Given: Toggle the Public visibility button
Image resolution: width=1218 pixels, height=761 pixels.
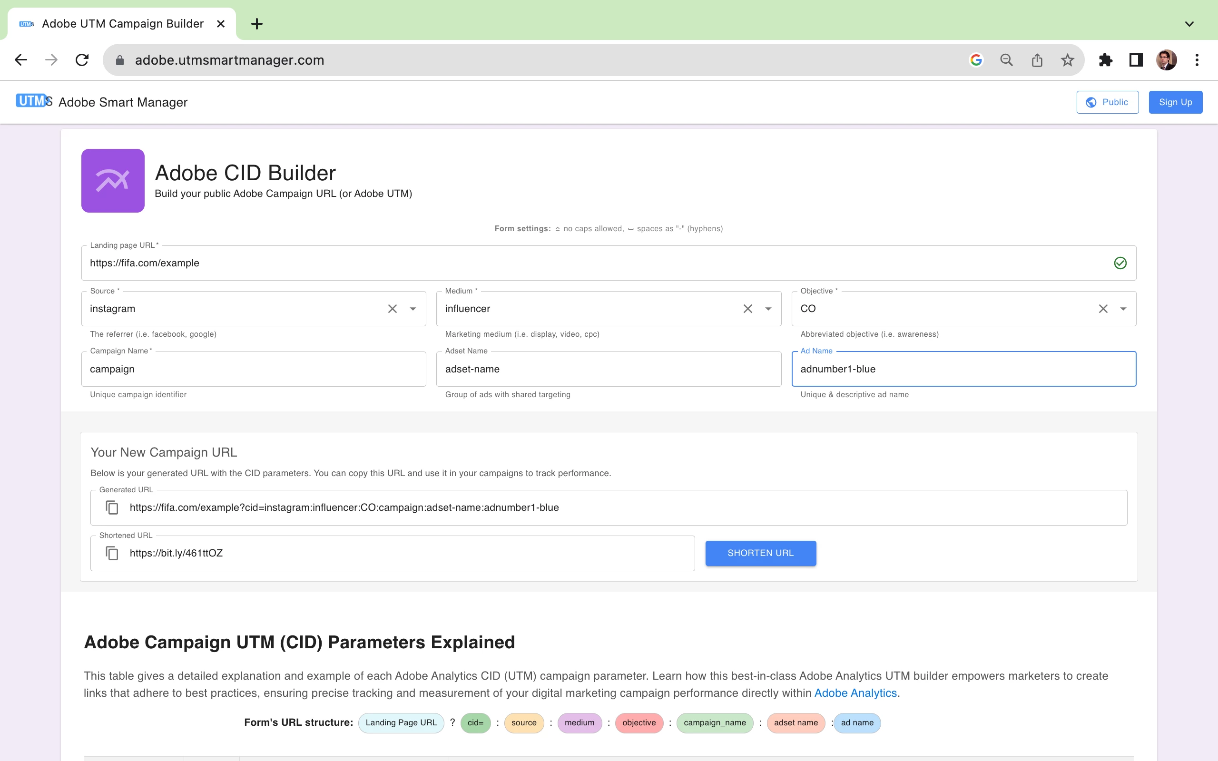Looking at the screenshot, I should click(x=1107, y=102).
